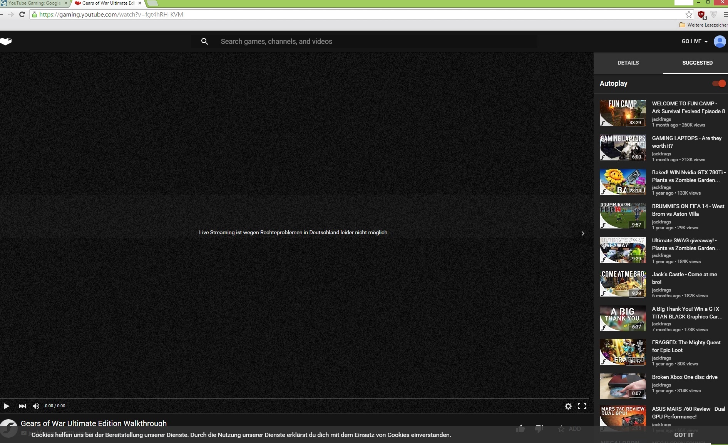Open WELCOME TO FUN CAMP video title
728x445 pixels.
coord(688,107)
